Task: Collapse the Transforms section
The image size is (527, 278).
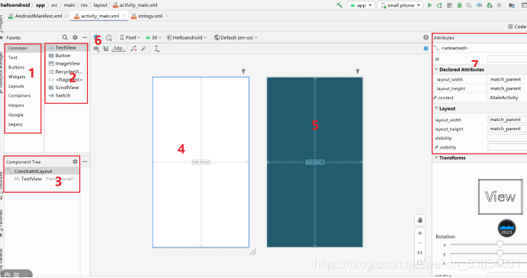Action: tap(436, 158)
